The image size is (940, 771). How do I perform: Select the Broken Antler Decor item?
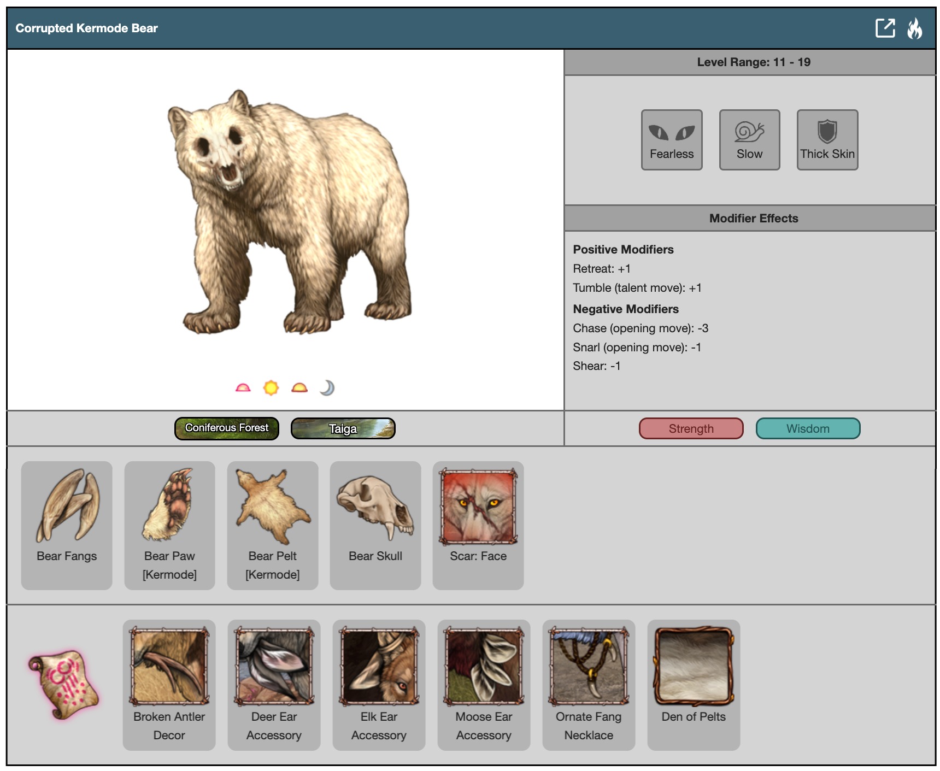[169, 684]
